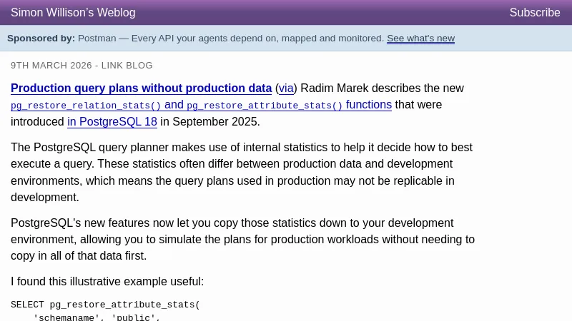The height and width of the screenshot is (321, 572).
Task: Open the Simon Willison's Weblog home link
Action: 73,13
